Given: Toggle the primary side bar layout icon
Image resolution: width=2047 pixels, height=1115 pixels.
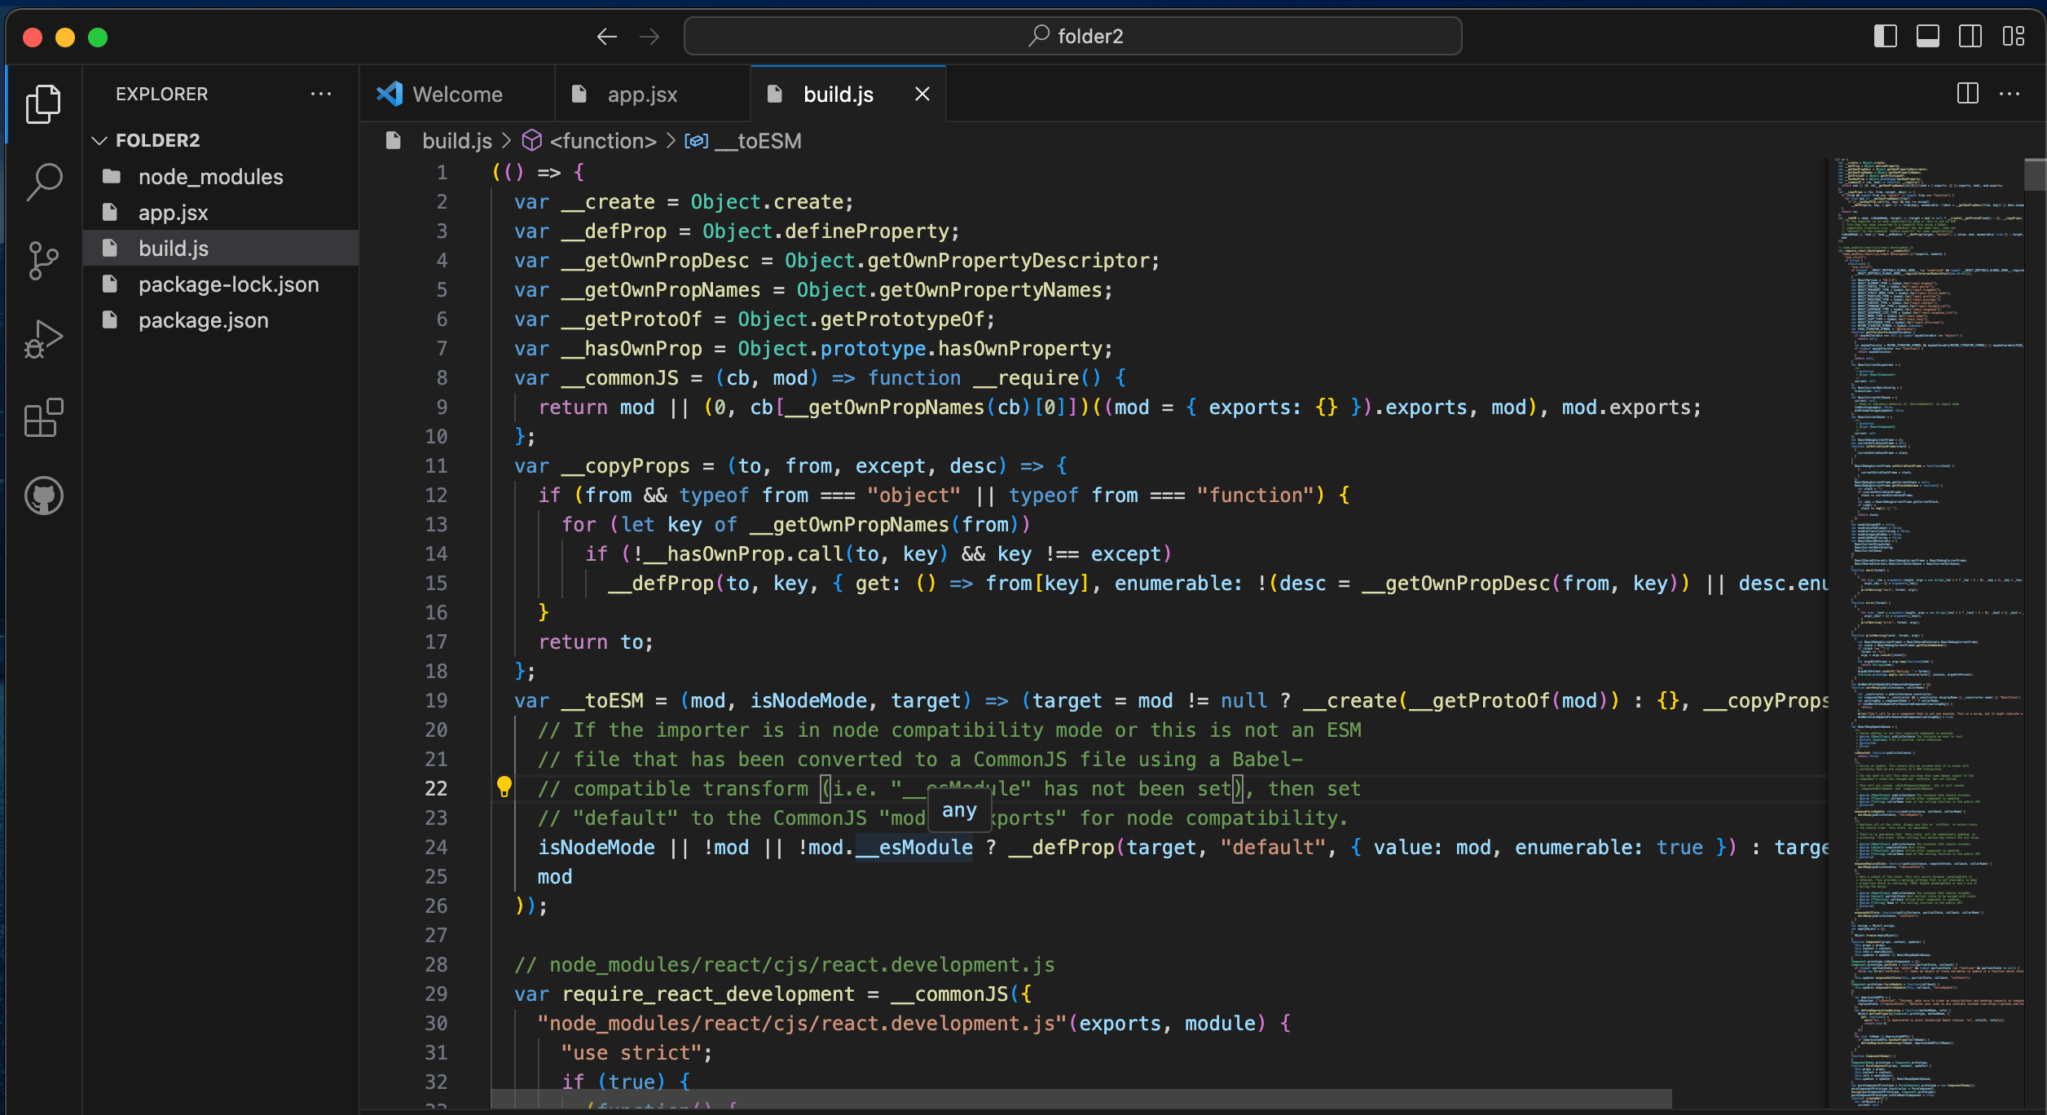Looking at the screenshot, I should point(1886,37).
